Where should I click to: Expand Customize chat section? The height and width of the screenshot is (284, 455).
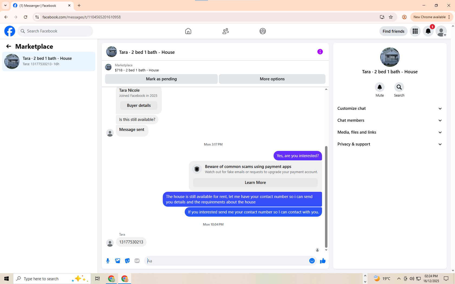[390, 108]
